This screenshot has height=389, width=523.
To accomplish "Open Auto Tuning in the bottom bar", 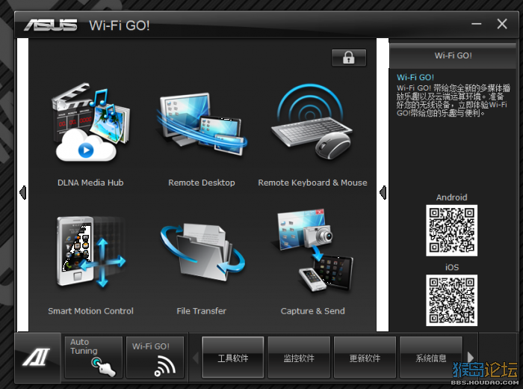I will tap(93, 358).
